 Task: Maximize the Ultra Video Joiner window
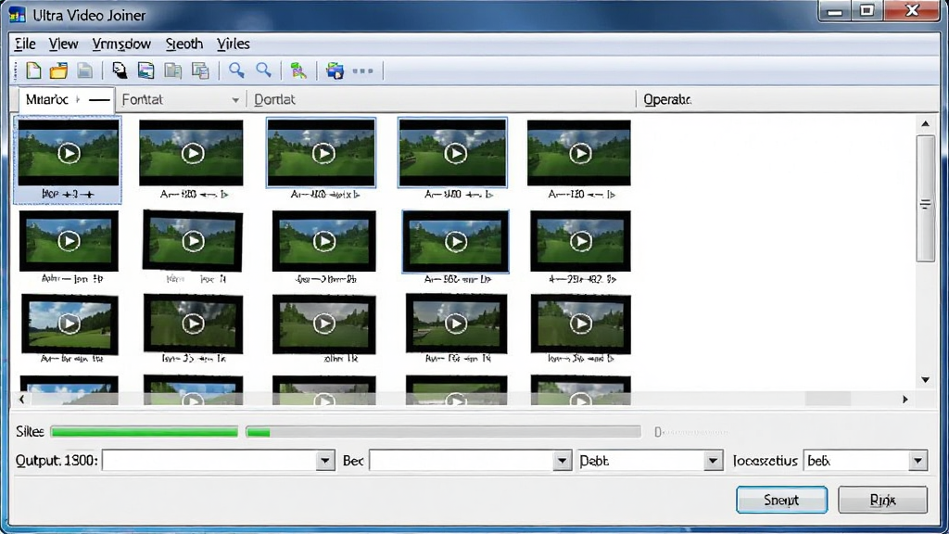(867, 11)
